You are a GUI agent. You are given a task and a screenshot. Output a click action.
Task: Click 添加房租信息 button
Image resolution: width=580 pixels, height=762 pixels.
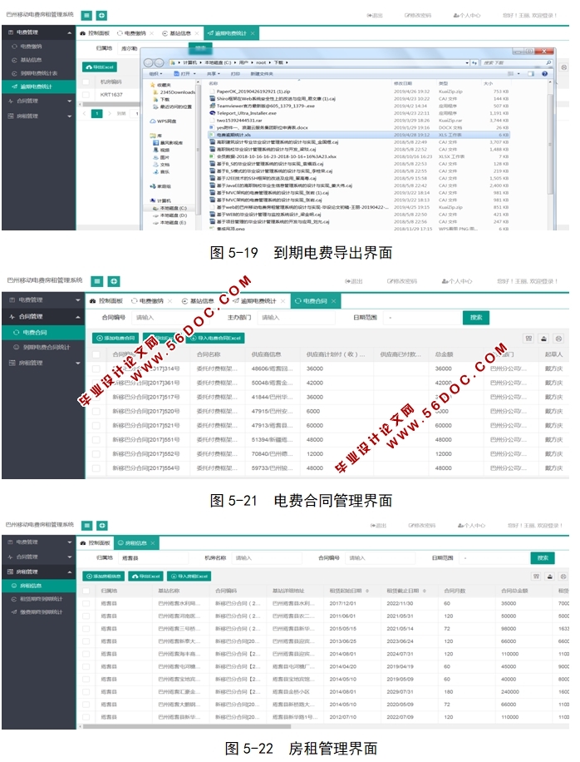point(103,576)
